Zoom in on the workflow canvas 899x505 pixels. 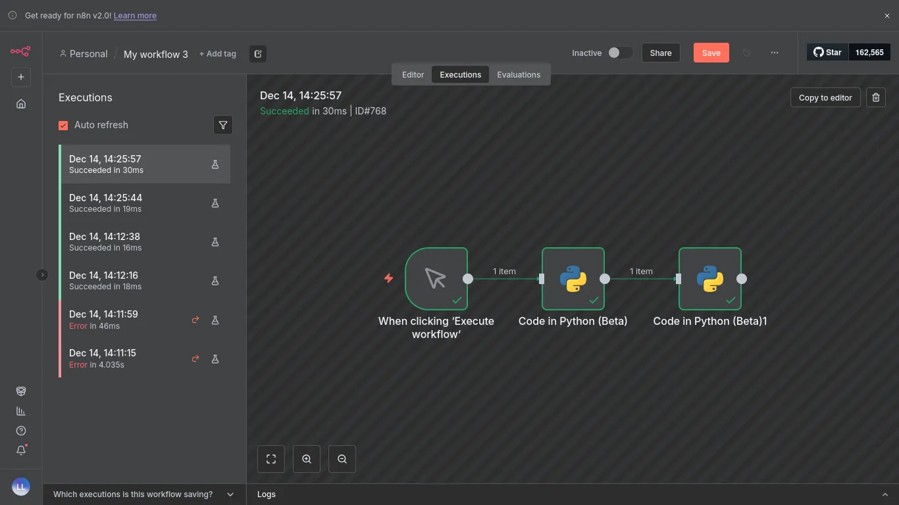(x=307, y=459)
